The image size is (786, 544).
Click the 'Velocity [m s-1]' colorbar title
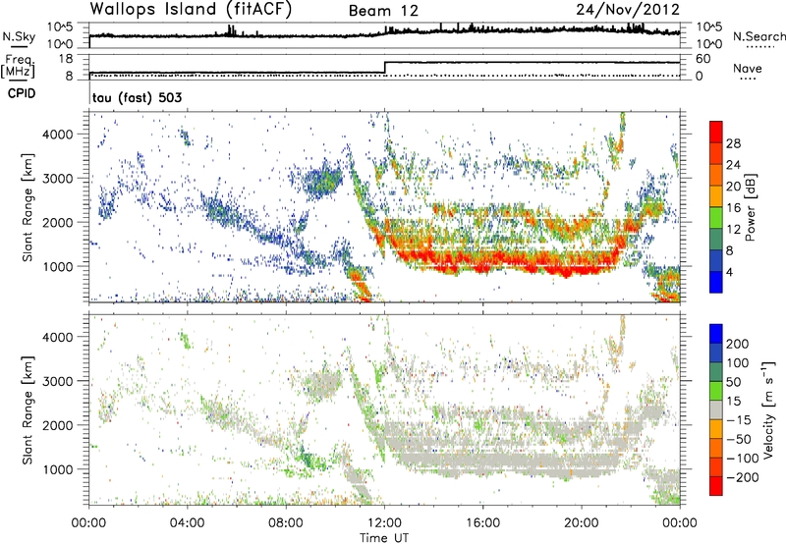pos(769,409)
